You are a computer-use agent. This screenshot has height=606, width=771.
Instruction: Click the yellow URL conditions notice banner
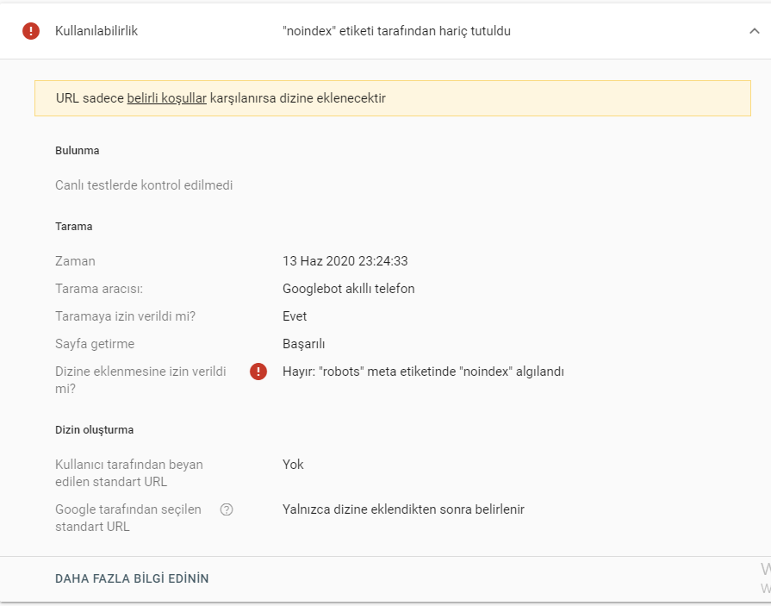pyautogui.click(x=392, y=98)
